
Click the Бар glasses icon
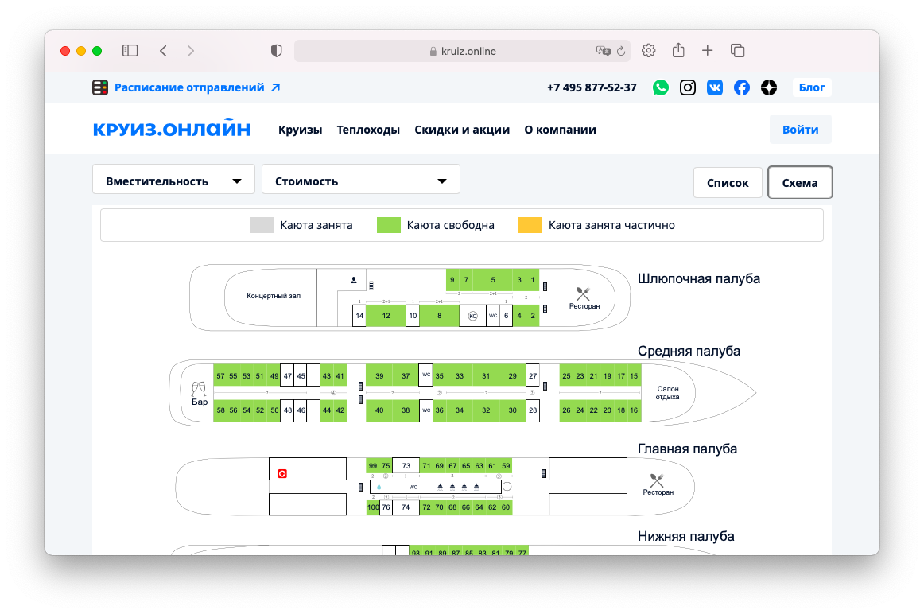click(199, 389)
